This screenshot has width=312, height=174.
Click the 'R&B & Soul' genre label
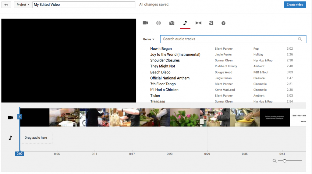pyautogui.click(x=261, y=72)
